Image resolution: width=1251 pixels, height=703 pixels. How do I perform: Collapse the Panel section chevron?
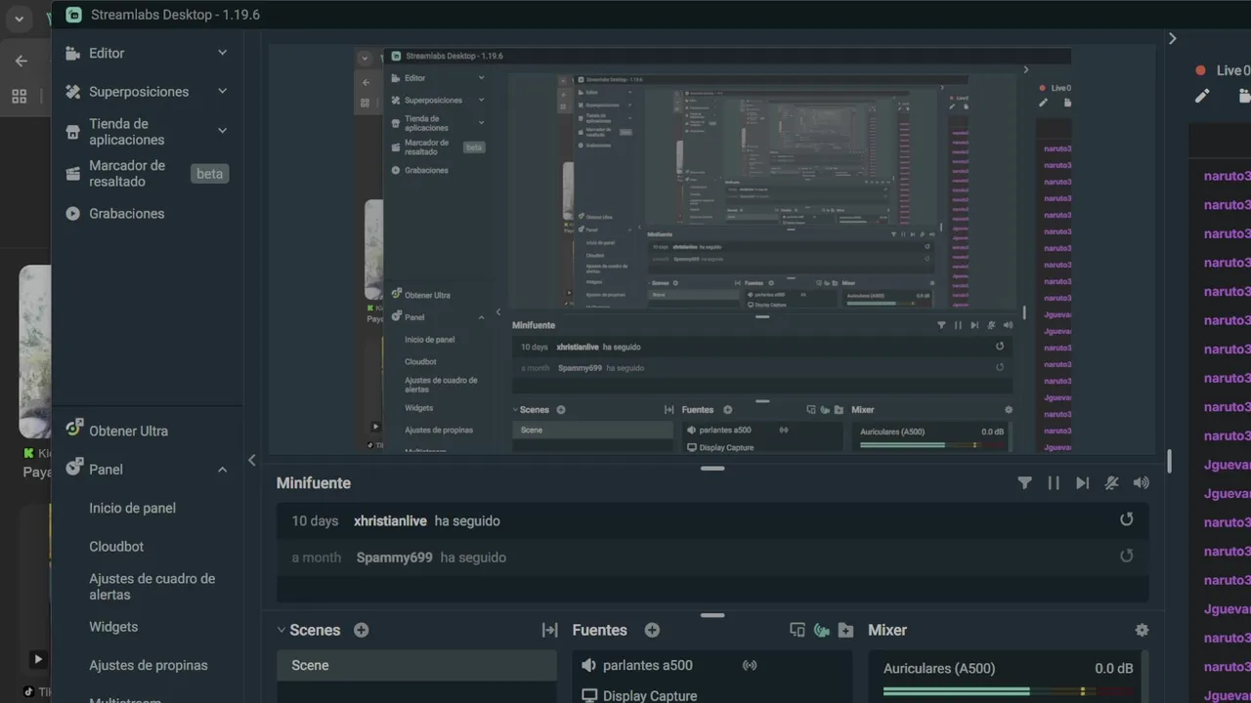click(x=222, y=470)
